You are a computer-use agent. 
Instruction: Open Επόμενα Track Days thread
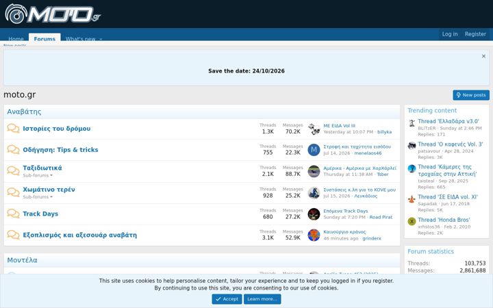(346, 211)
